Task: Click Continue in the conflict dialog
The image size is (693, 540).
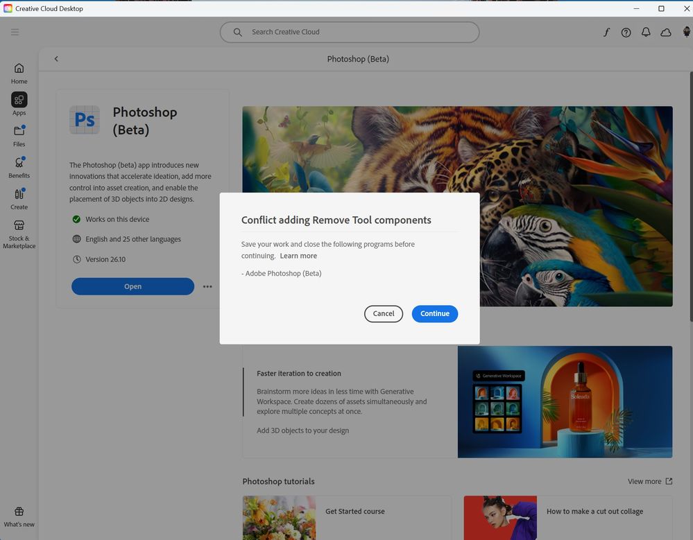Action: coord(434,313)
